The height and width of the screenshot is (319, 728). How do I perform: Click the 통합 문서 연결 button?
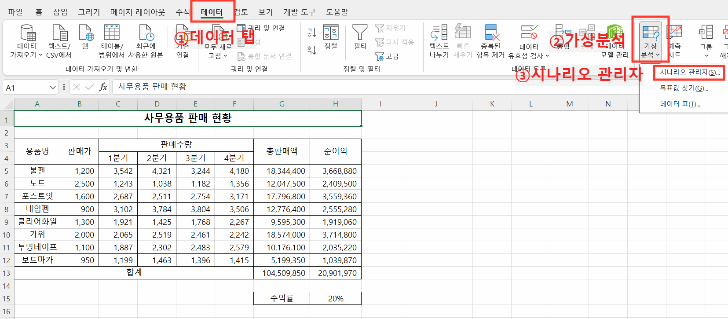tap(264, 56)
